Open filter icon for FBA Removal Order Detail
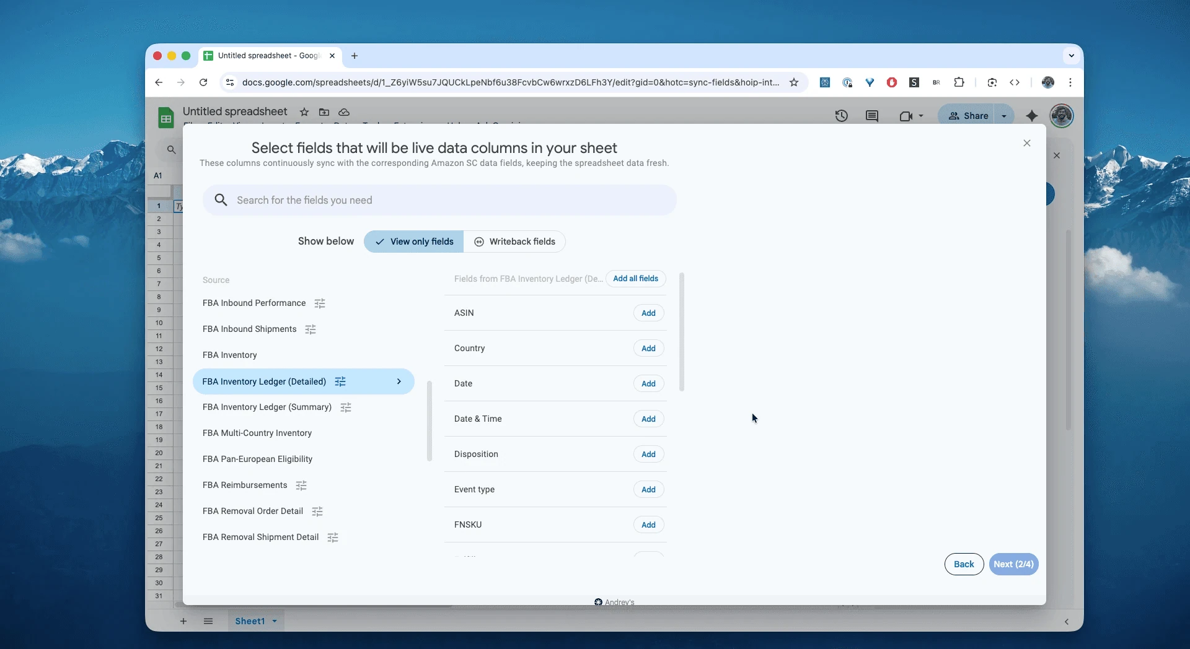1190x649 pixels. 317,512
